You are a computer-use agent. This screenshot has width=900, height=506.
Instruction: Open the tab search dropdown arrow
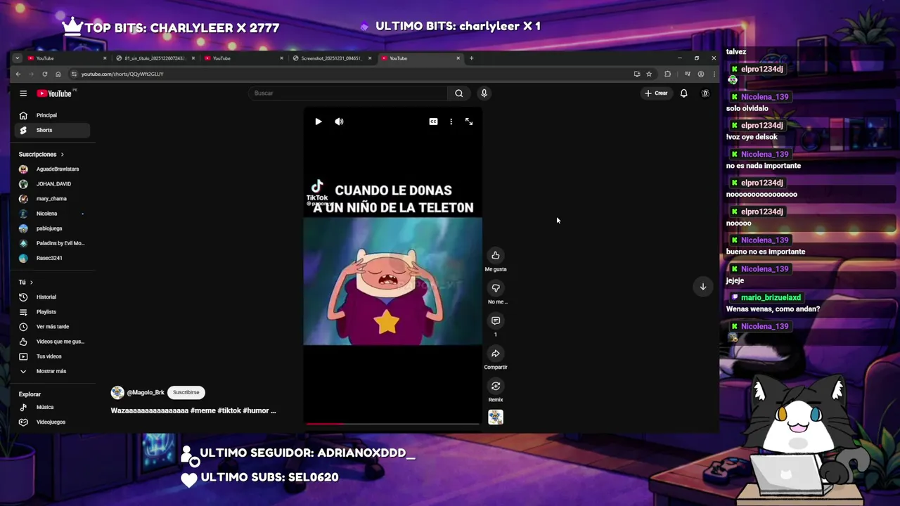[x=18, y=58]
